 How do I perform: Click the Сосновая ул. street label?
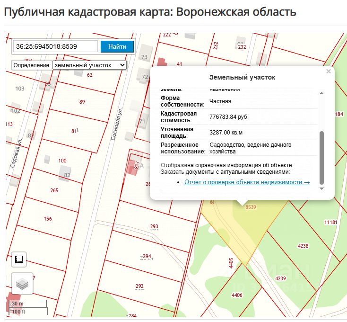point(116,124)
